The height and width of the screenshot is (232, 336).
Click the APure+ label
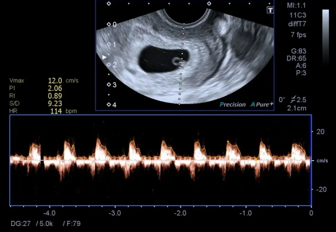262,104
